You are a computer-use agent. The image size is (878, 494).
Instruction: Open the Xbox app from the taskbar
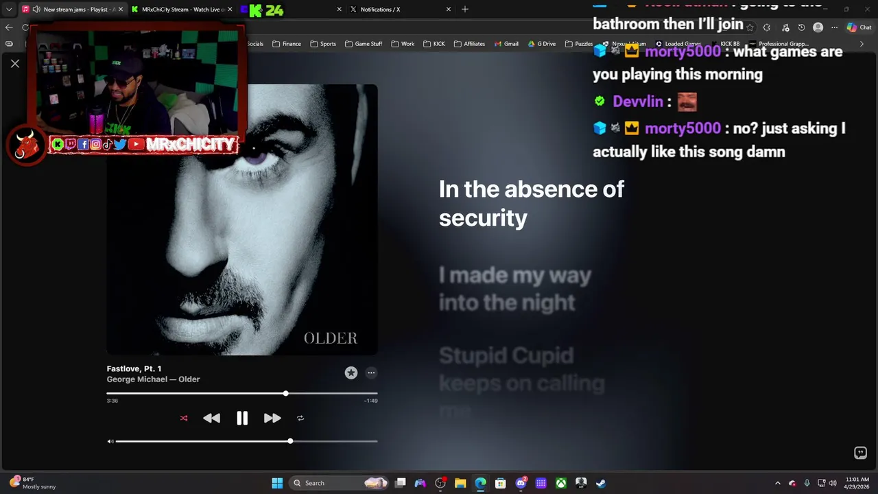pyautogui.click(x=561, y=483)
